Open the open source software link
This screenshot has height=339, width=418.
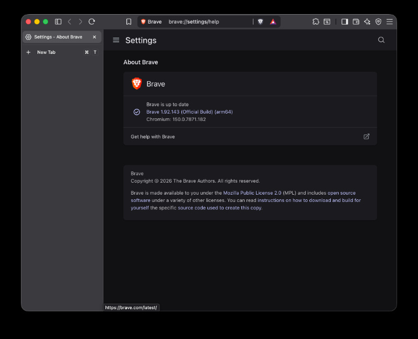click(342, 193)
